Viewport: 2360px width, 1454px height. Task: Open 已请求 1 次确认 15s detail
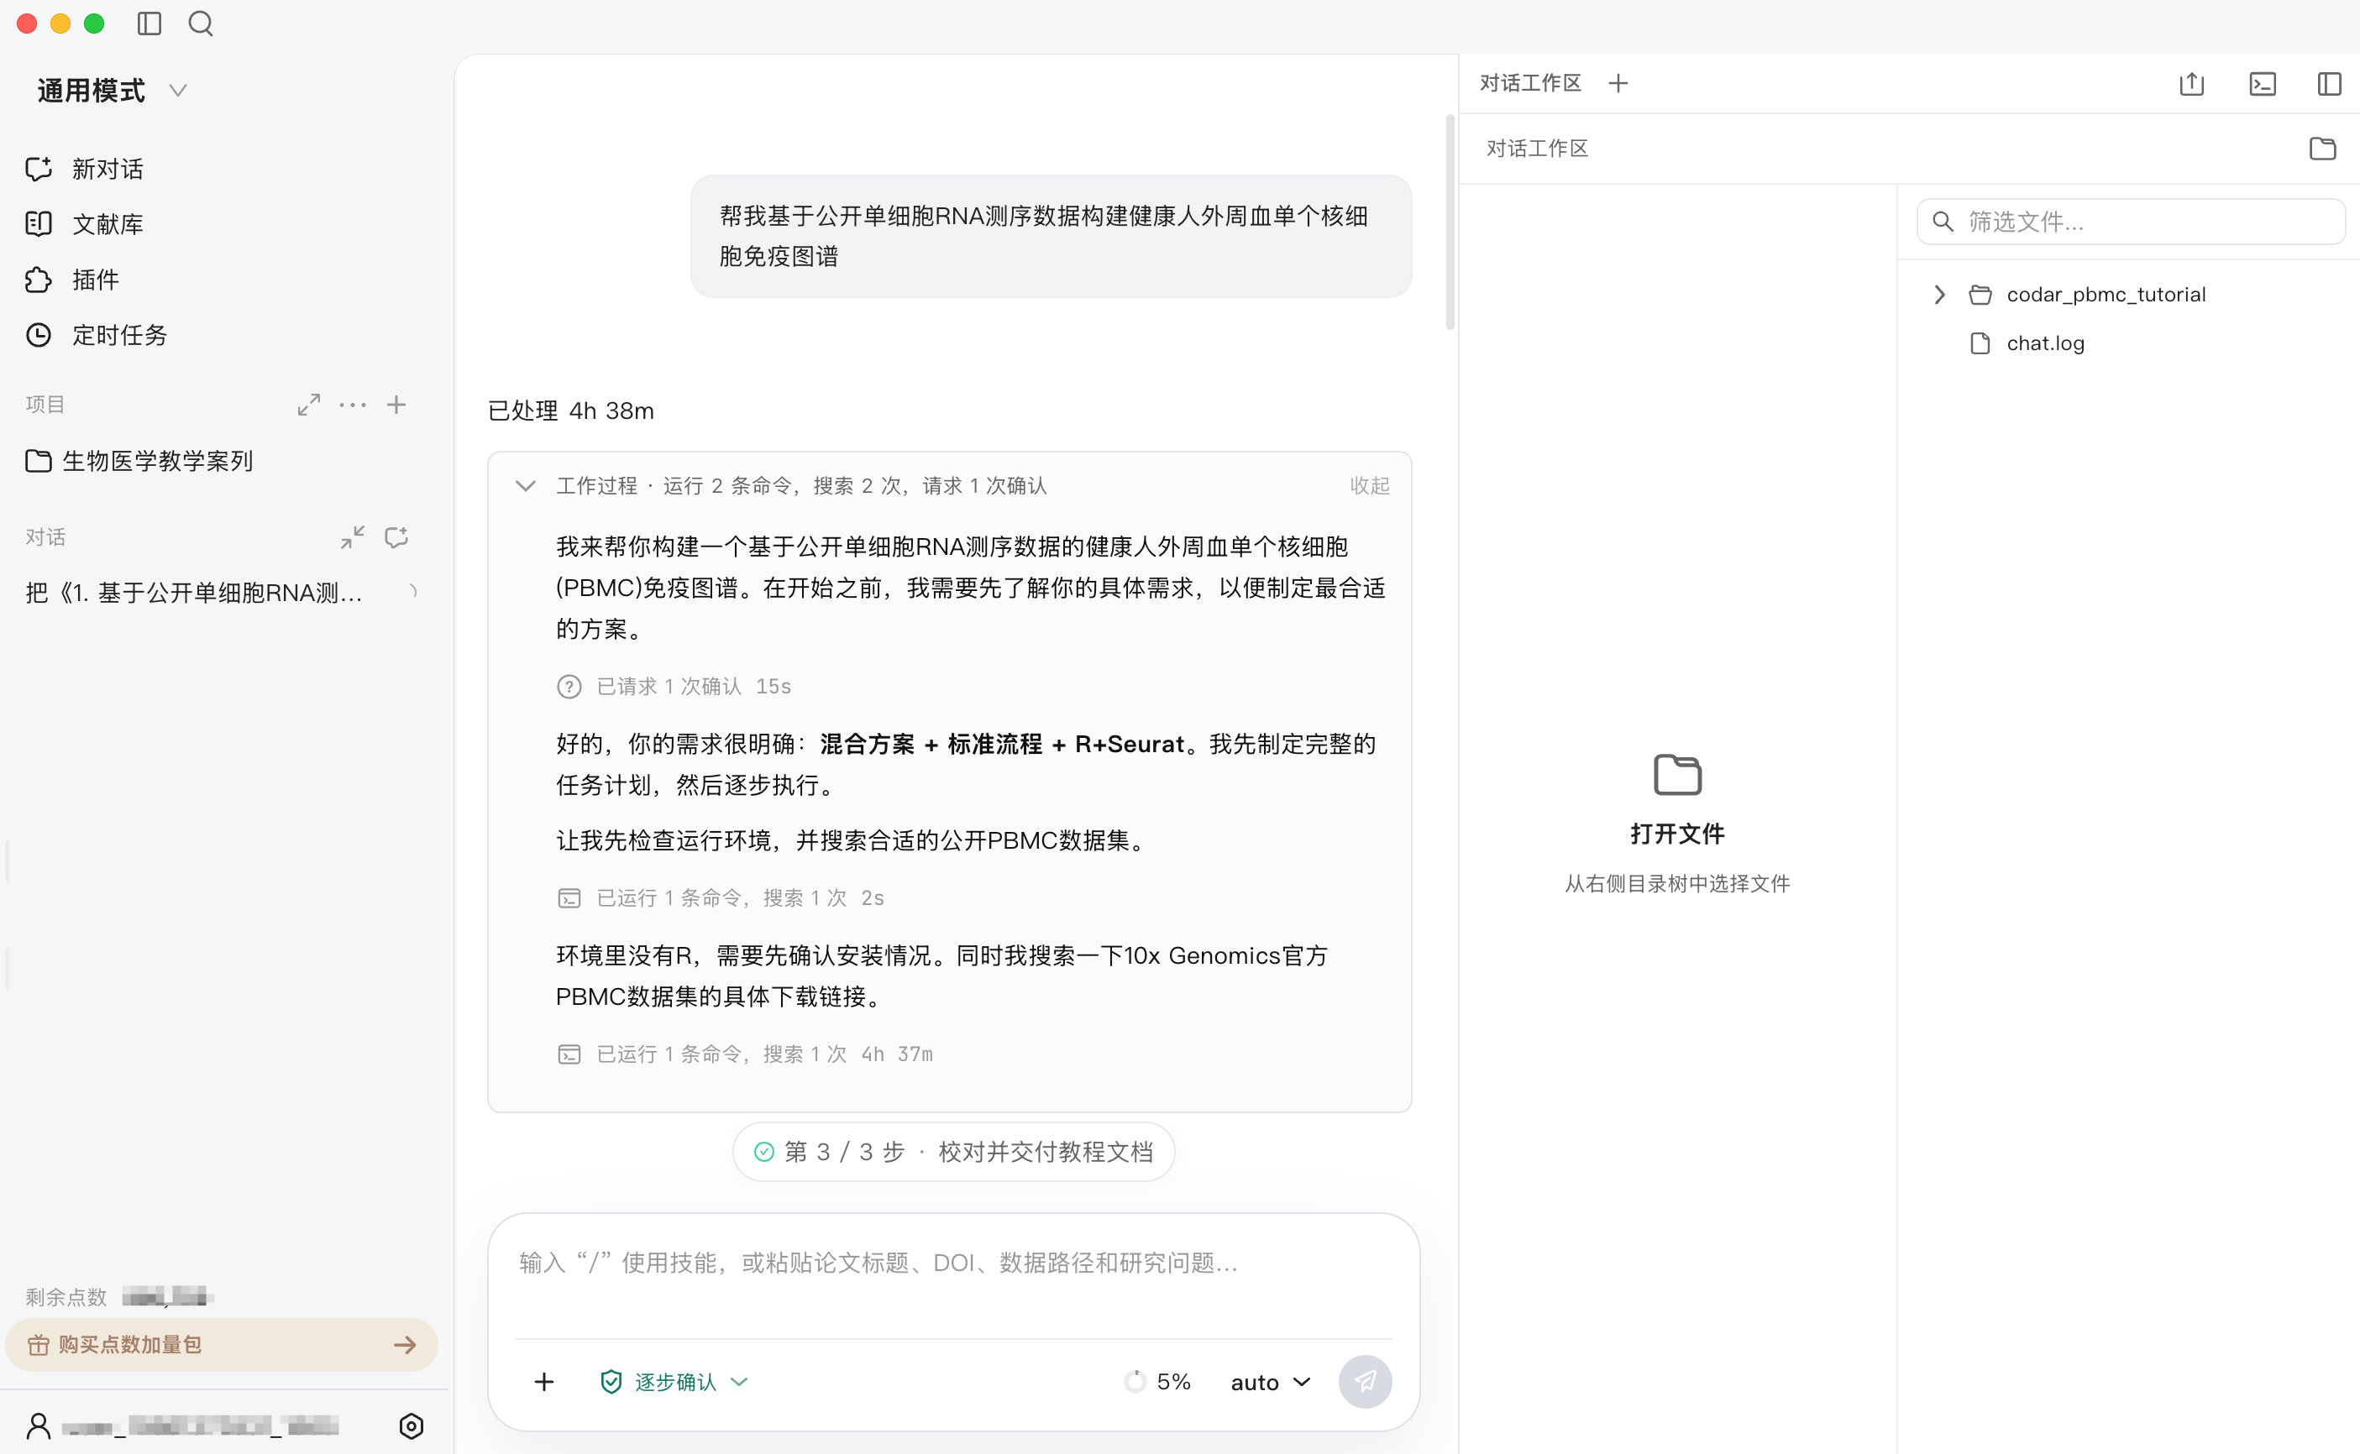point(674,687)
